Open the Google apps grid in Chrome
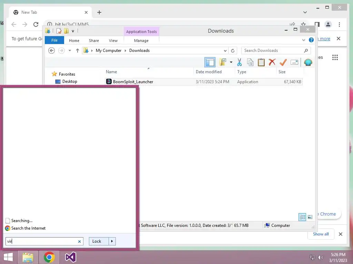353x264 pixels. (x=335, y=57)
